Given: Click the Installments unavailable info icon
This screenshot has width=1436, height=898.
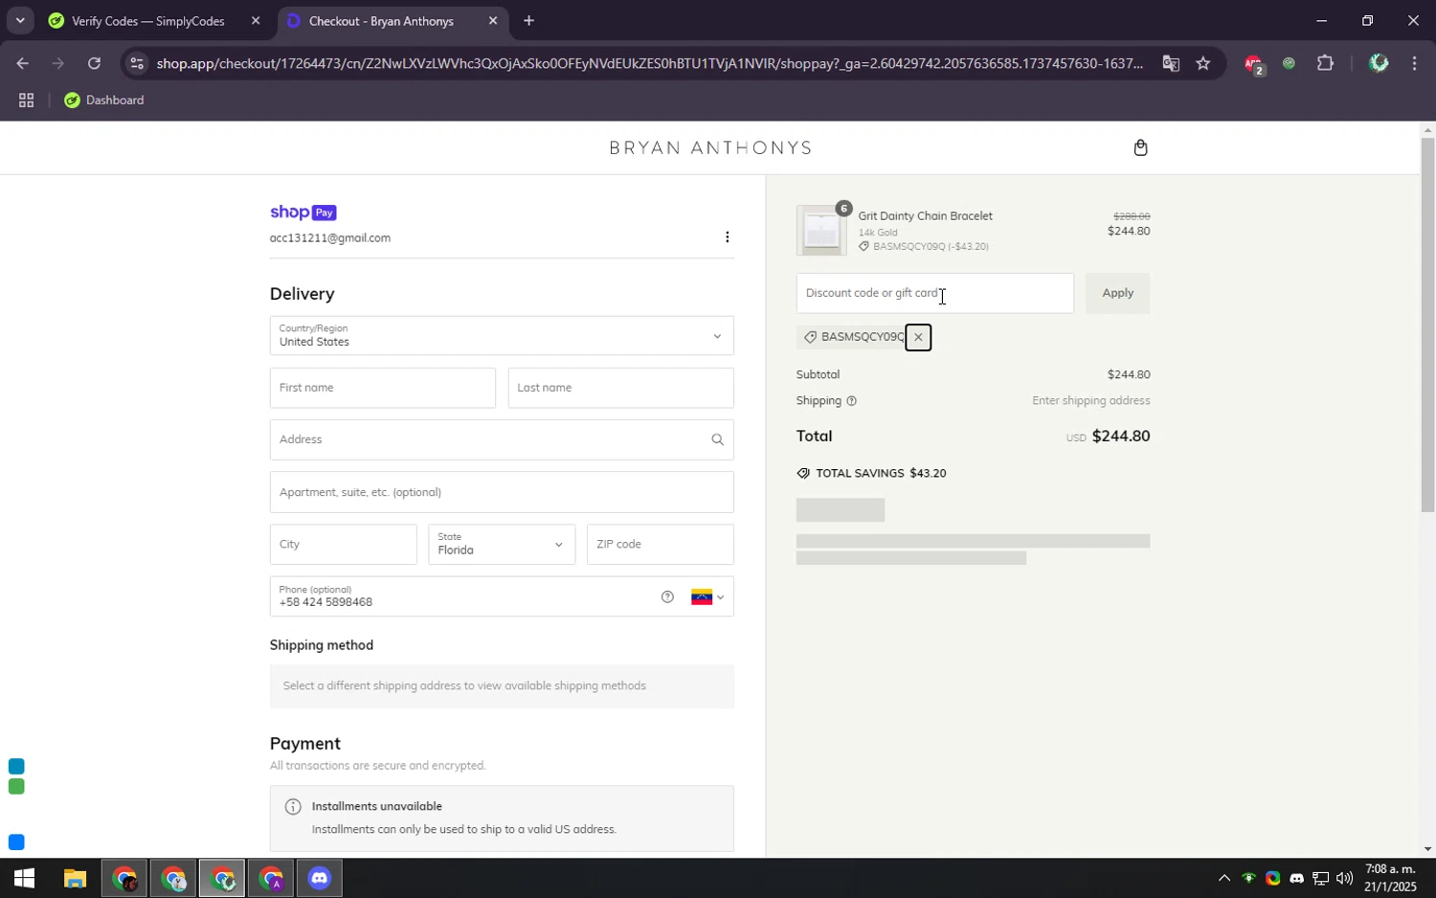Looking at the screenshot, I should coord(293,806).
